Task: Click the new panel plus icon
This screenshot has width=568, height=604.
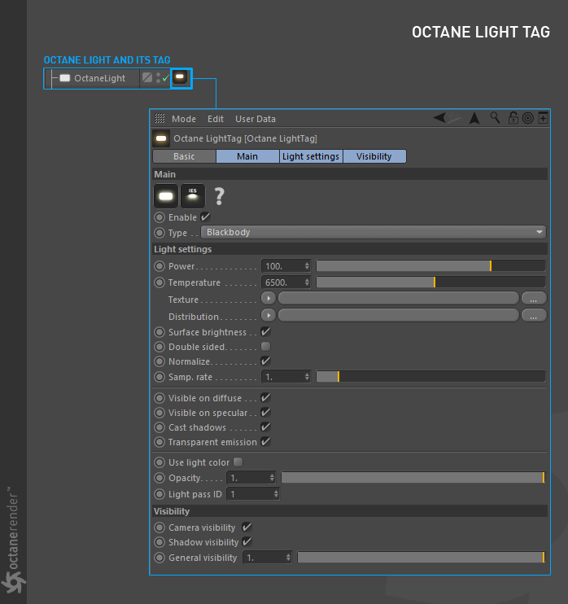Action: [x=543, y=118]
